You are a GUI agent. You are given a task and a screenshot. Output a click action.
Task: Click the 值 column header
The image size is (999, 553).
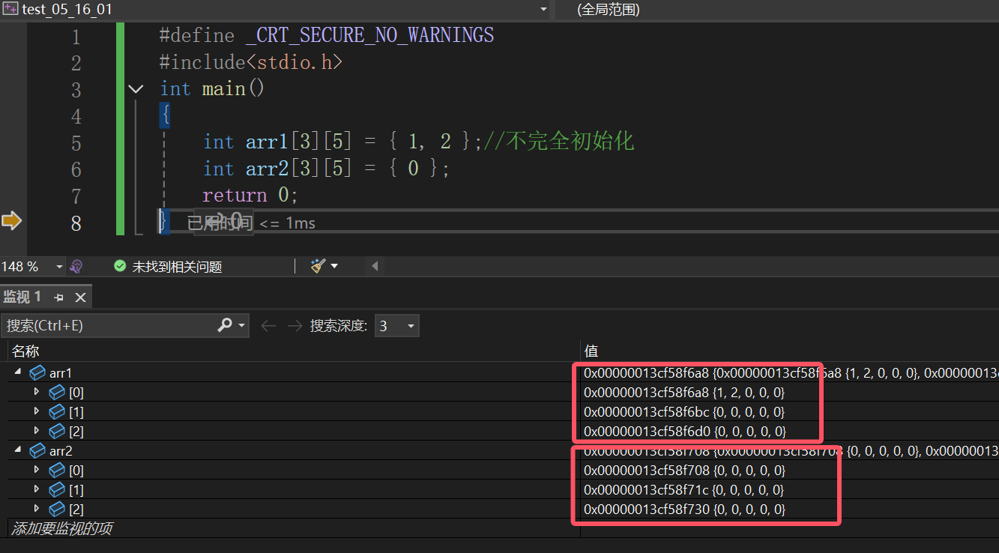(x=591, y=351)
